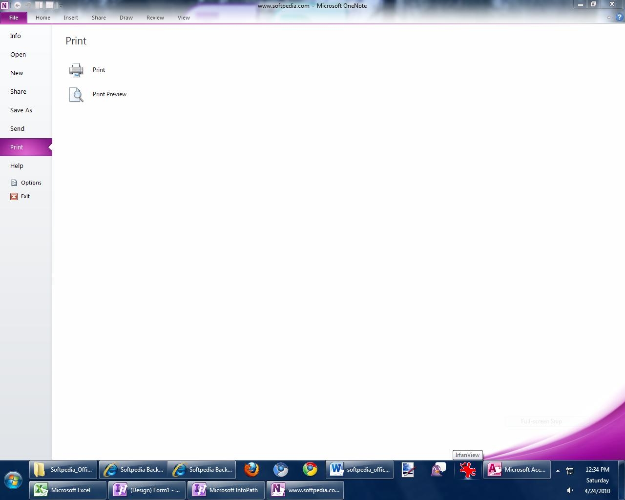The width and height of the screenshot is (625, 500).
Task: Click the network icon in system tray
Action: pos(570,471)
